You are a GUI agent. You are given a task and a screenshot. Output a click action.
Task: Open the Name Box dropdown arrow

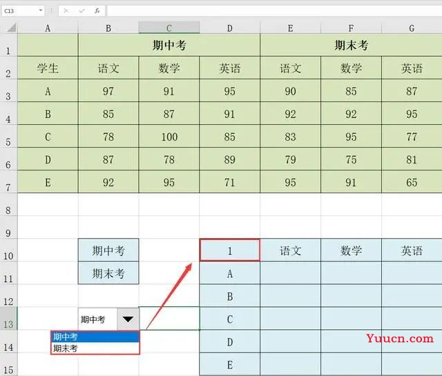pyautogui.click(x=41, y=11)
